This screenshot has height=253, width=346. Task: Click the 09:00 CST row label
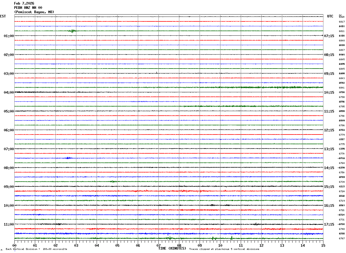click(x=9, y=187)
